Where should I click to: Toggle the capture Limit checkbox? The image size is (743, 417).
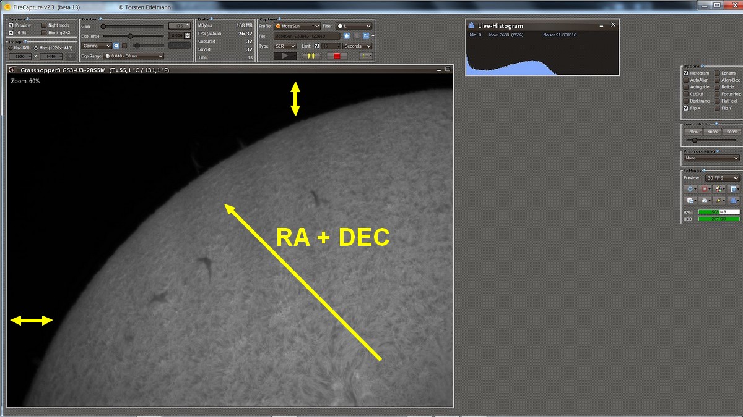tap(317, 46)
